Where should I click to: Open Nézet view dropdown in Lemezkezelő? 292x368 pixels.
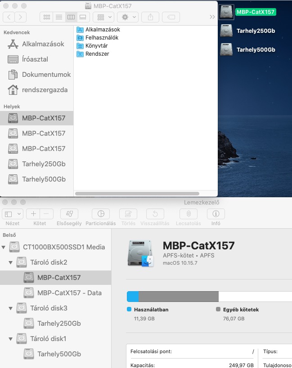pyautogui.click(x=13, y=214)
